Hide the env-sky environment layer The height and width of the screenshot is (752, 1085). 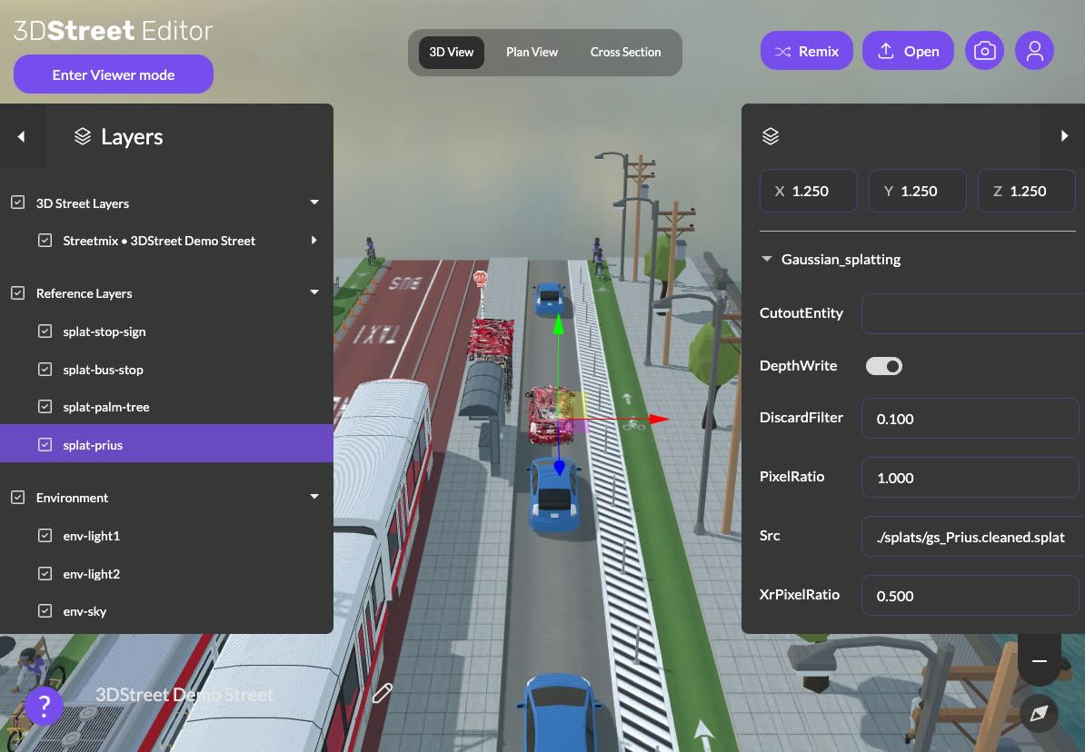(x=45, y=611)
